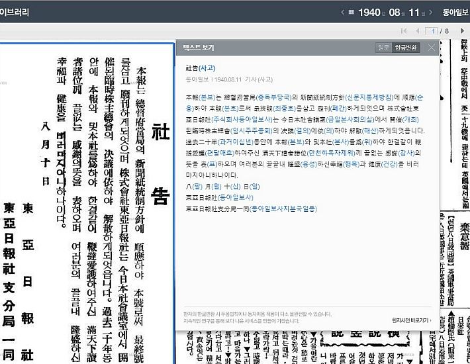Click the word (편달애호)
Screen dimensions: 470x364
pos(220,153)
